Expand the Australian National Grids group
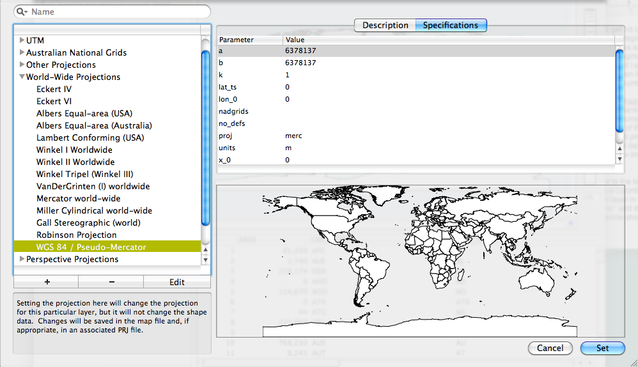 tap(22, 52)
